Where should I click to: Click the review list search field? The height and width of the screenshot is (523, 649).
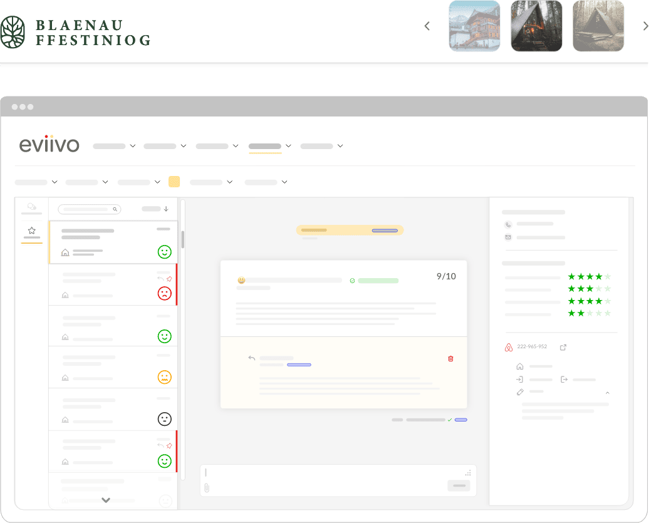coord(90,209)
